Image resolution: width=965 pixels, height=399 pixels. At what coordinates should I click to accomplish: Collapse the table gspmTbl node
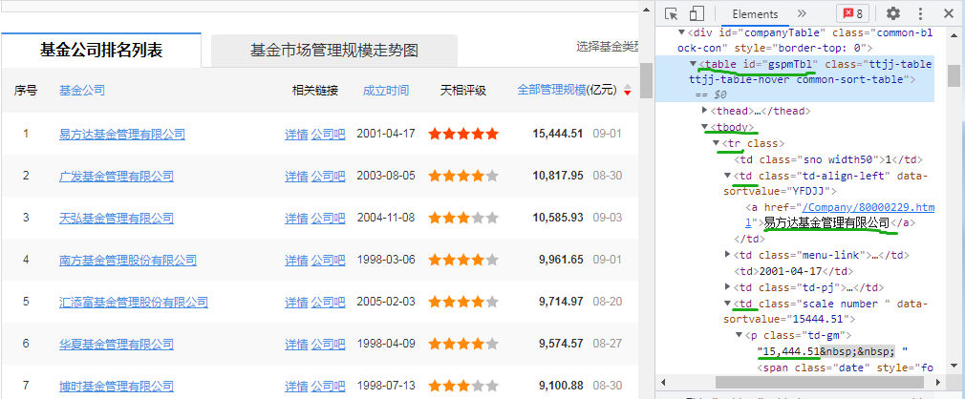(693, 64)
